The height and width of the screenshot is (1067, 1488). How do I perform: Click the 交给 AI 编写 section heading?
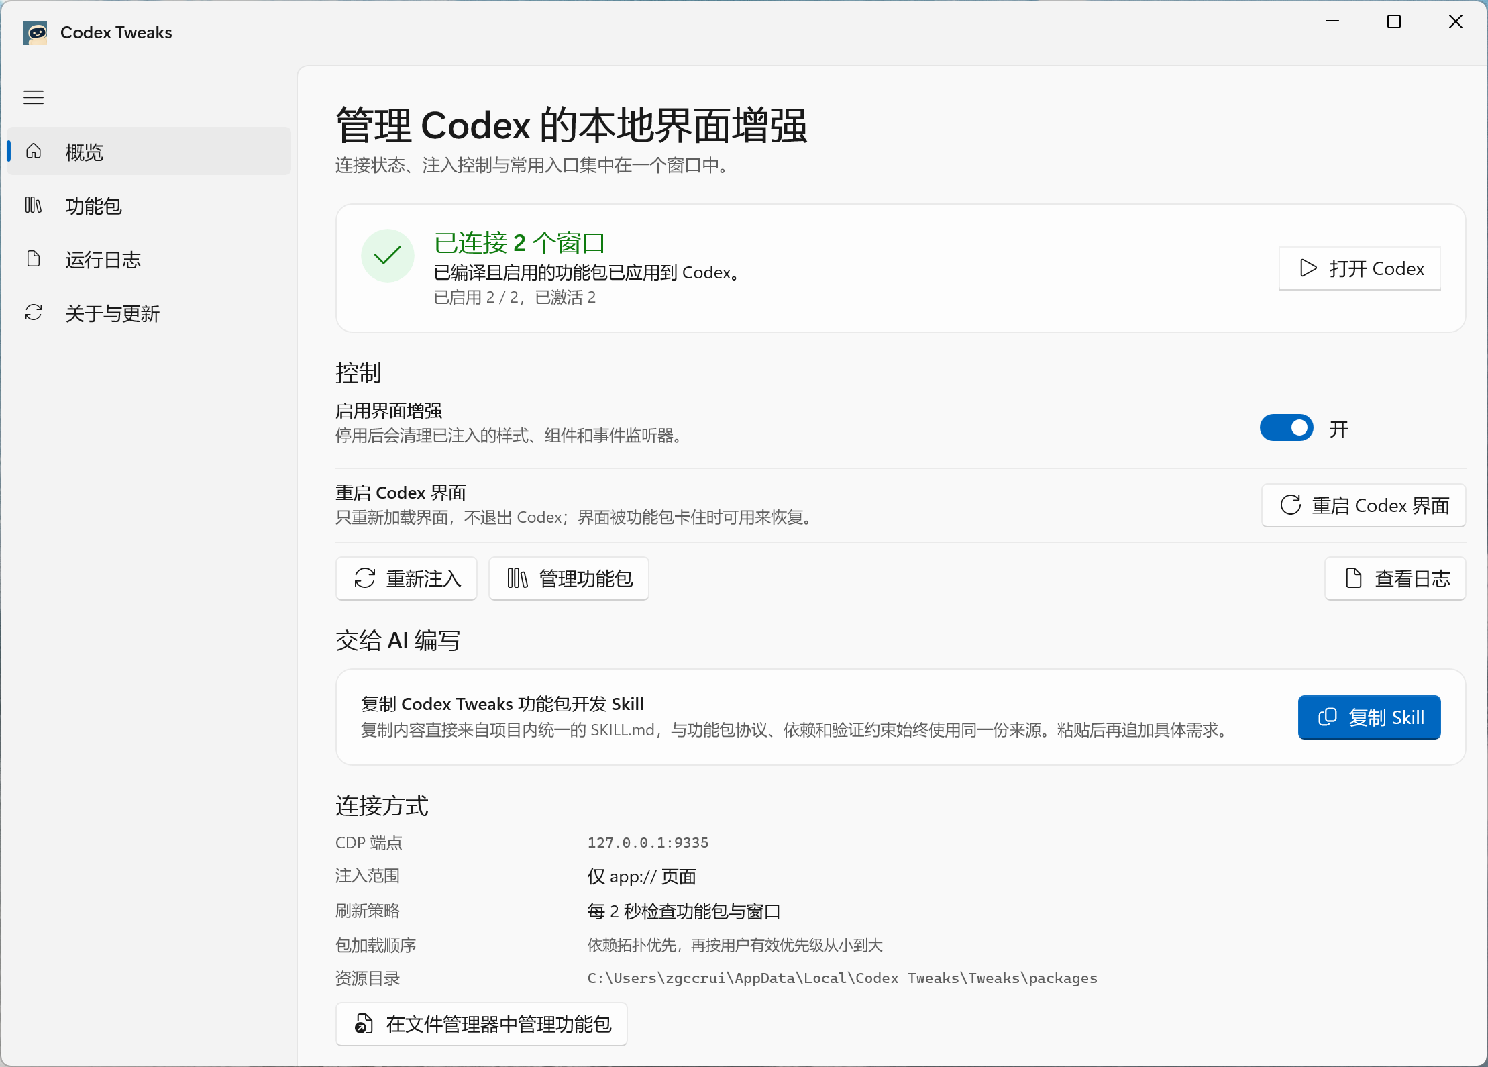(398, 641)
